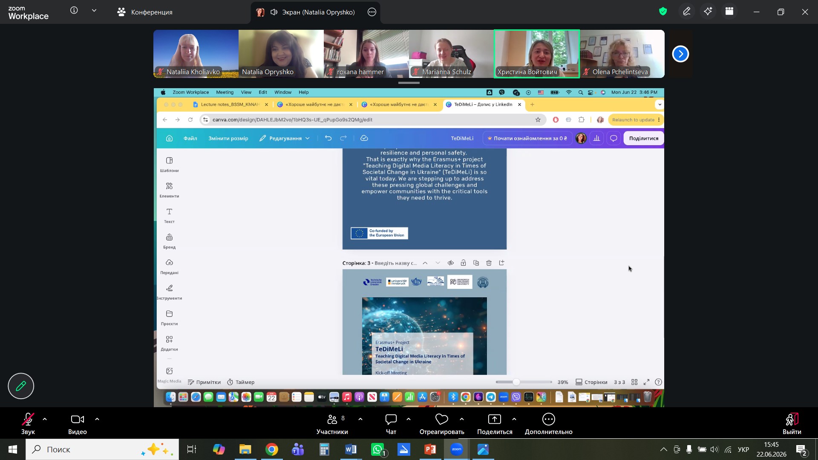Click Canva Шаблони templates sidebar icon
Screen dimensions: 818x460
tap(169, 164)
